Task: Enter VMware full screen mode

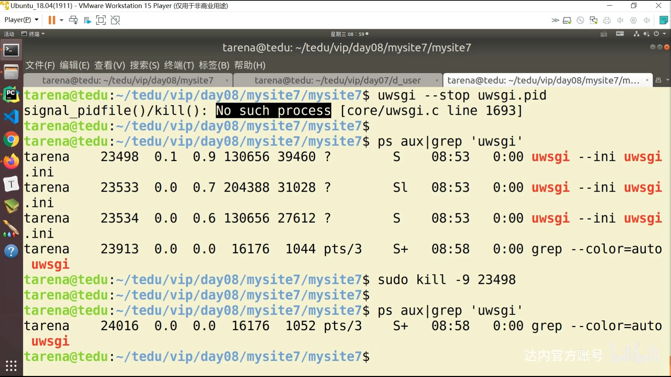Action: pyautogui.click(x=101, y=20)
